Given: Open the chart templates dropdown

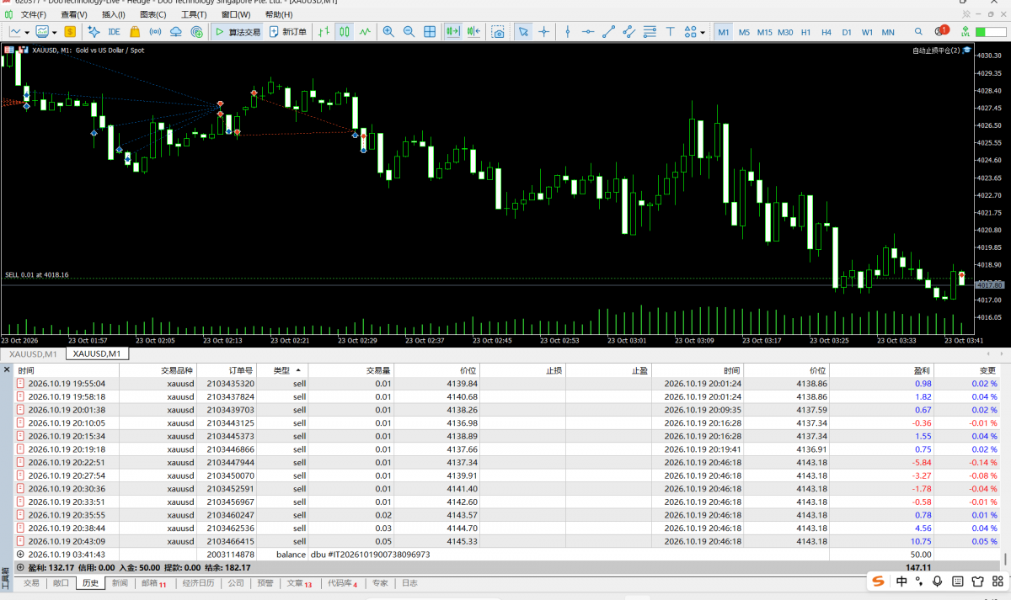Looking at the screenshot, I should 56,33.
